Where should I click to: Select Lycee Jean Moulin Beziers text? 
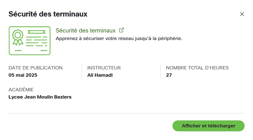click(x=40, y=97)
